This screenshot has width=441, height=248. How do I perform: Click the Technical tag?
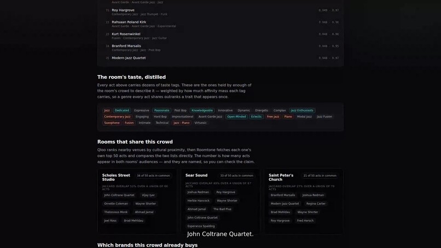tap(162, 123)
